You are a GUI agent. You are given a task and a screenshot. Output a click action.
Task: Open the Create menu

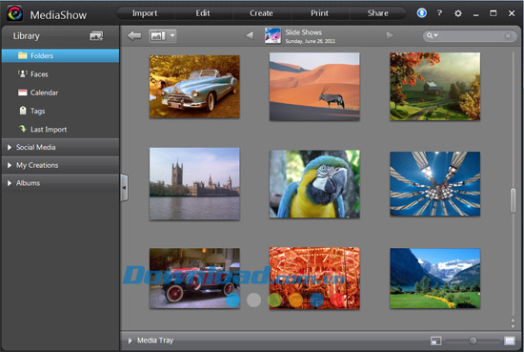tap(261, 13)
